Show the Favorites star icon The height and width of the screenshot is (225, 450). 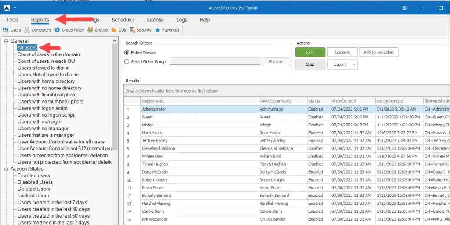pyautogui.click(x=158, y=30)
